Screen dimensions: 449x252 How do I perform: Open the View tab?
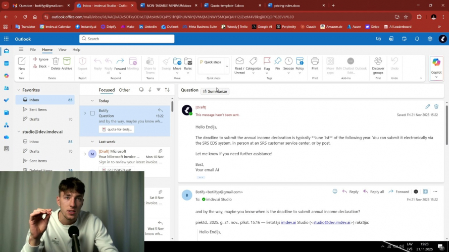(63, 49)
